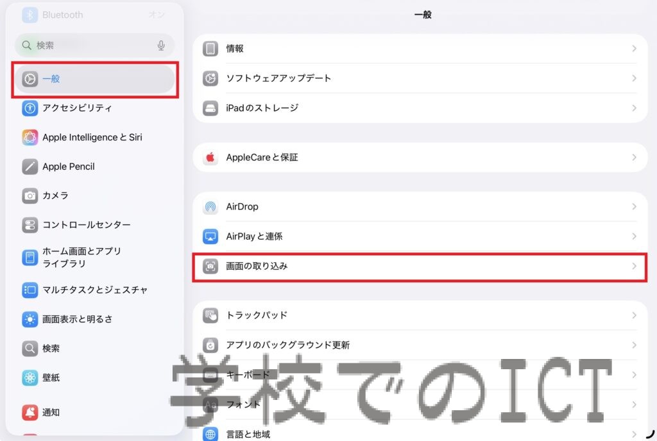657x441 pixels.
Task: Select the Apple Intelligence と Siri icon
Action: pyautogui.click(x=30, y=137)
